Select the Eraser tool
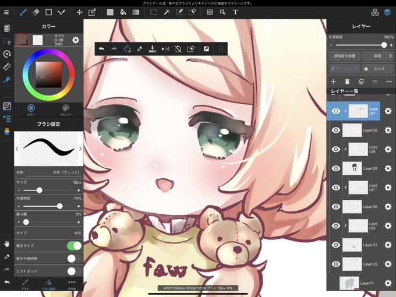The width and height of the screenshot is (396, 297). [36, 12]
